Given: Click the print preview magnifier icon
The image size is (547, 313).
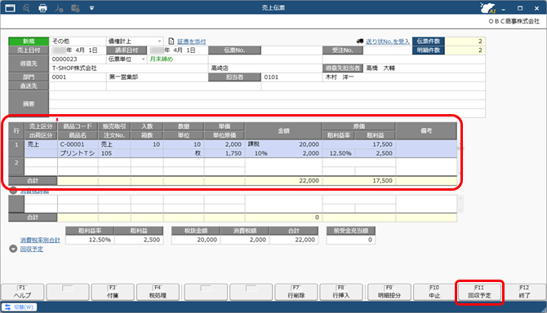Looking at the screenshot, I should click(x=26, y=7).
